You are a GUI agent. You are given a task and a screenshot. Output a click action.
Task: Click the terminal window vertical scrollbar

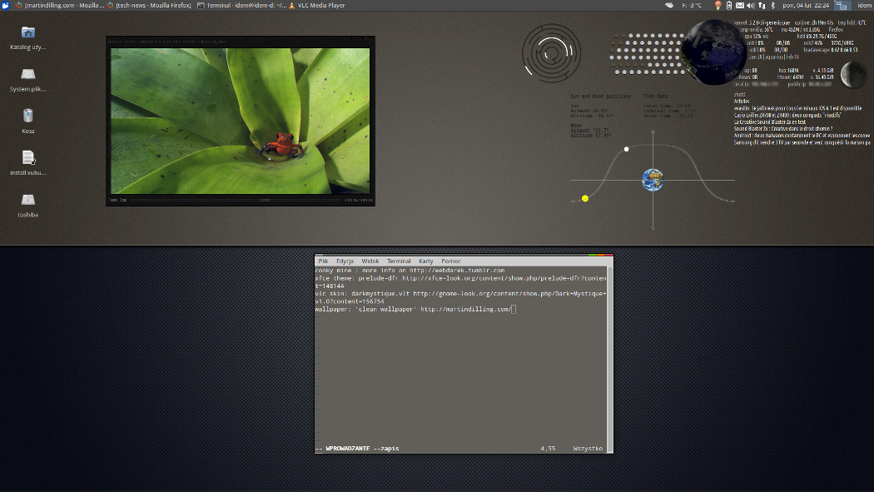(610, 359)
